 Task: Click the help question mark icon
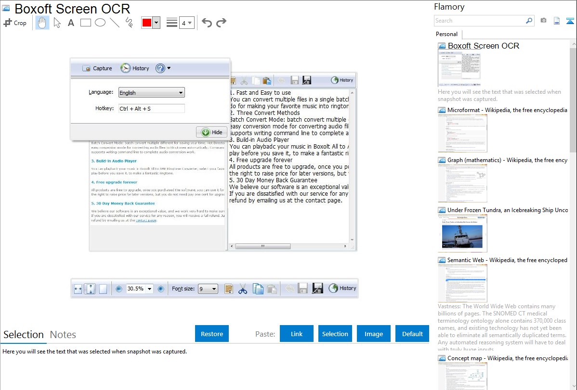pos(160,68)
